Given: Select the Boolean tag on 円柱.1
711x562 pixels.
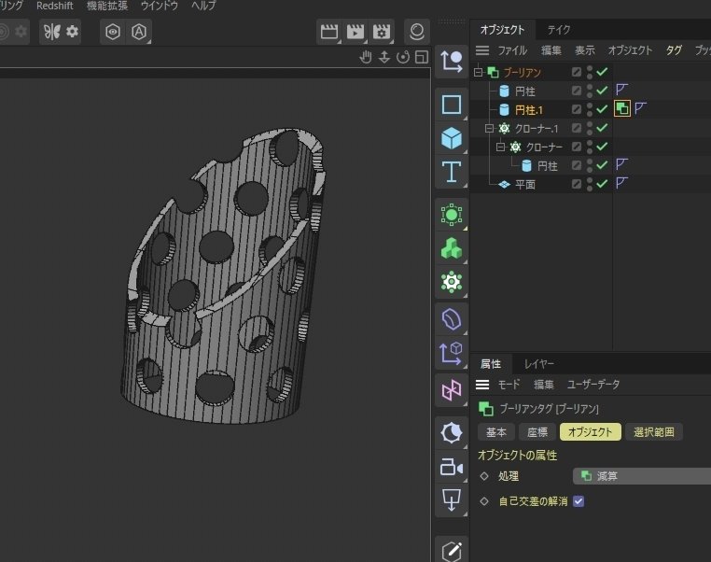Looking at the screenshot, I should pos(622,109).
